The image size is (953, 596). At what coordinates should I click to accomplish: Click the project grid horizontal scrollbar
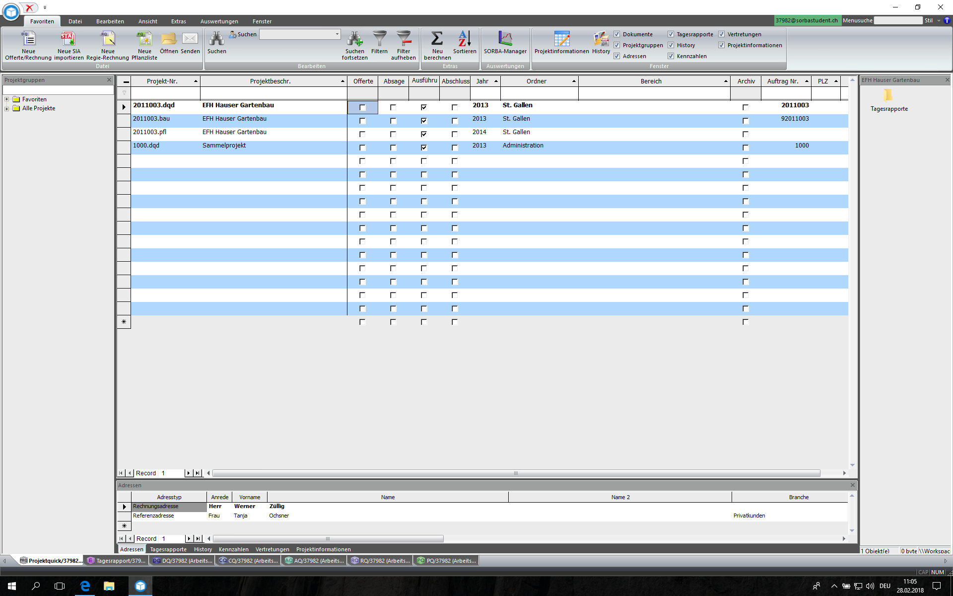516,473
